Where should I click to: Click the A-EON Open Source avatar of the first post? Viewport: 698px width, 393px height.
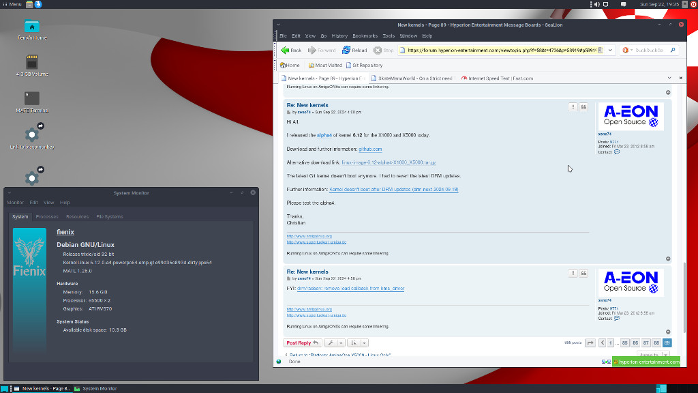click(631, 116)
